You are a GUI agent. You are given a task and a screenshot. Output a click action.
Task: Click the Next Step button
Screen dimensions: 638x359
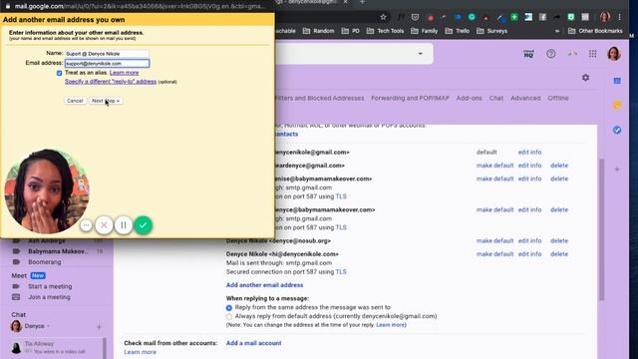click(x=106, y=101)
